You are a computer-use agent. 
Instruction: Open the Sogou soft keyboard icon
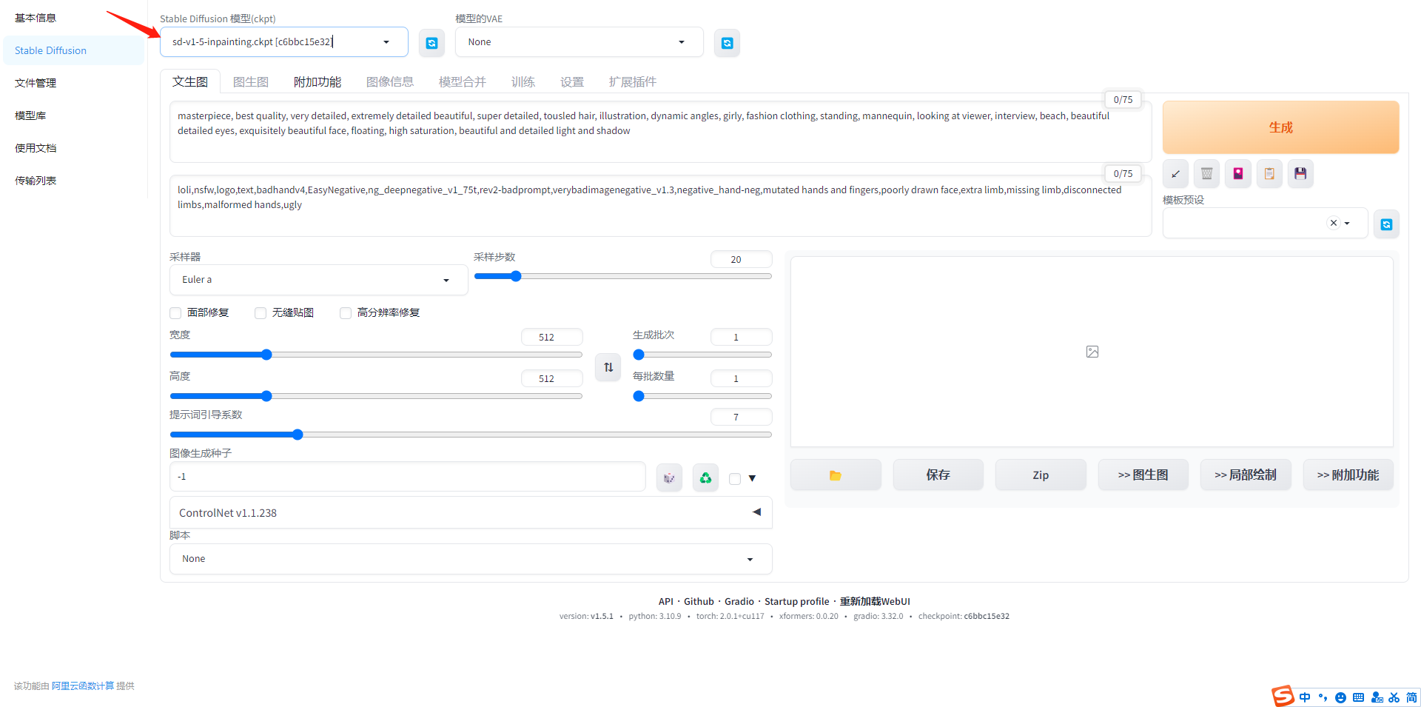pos(1358,697)
